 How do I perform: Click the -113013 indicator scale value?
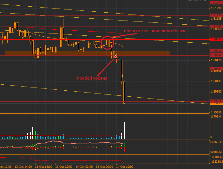tap(217, 157)
